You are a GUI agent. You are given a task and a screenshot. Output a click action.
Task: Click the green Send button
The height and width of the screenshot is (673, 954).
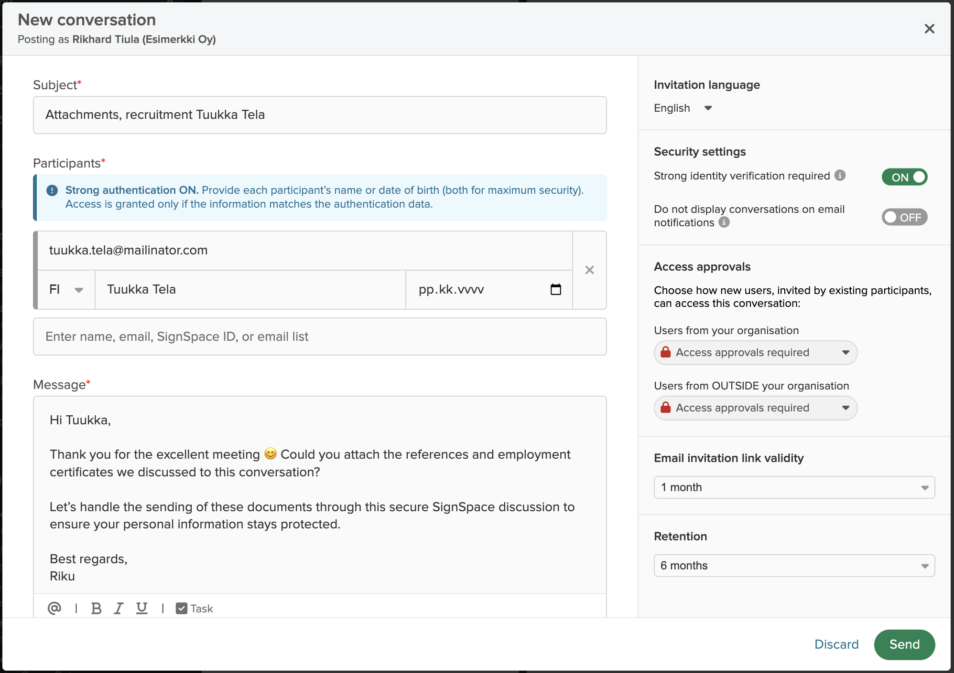click(x=904, y=644)
